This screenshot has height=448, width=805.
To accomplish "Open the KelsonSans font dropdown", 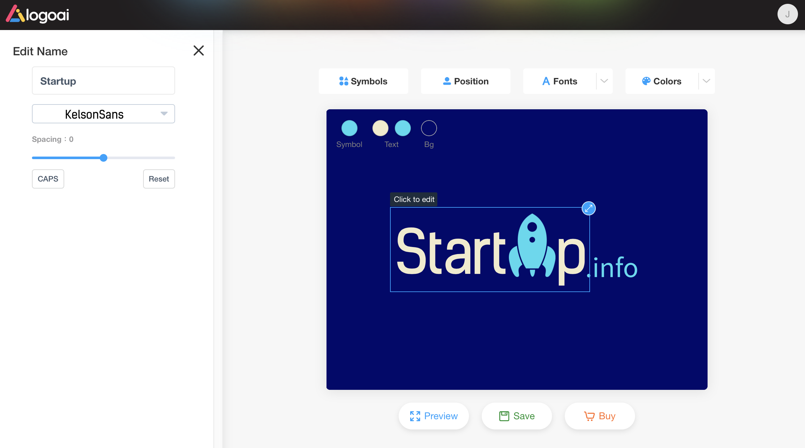I will pos(103,114).
